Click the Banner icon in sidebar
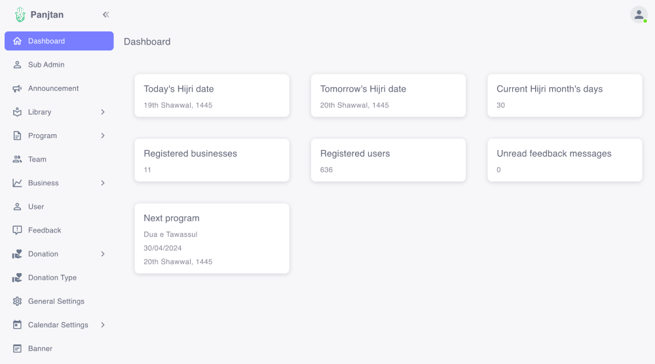 17,348
